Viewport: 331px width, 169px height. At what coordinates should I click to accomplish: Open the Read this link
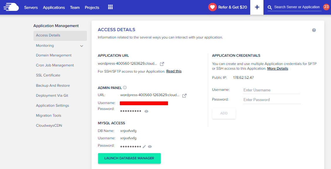click(174, 71)
